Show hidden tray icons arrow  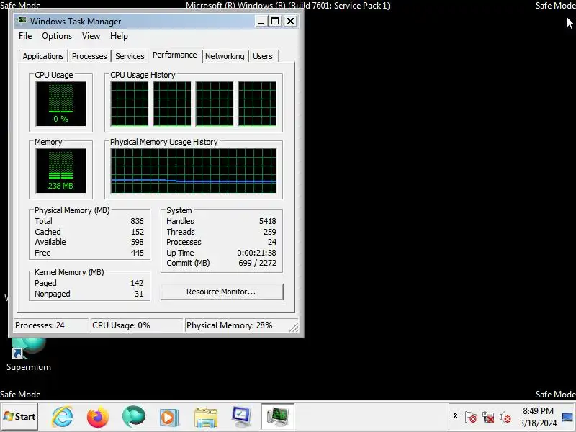click(455, 416)
